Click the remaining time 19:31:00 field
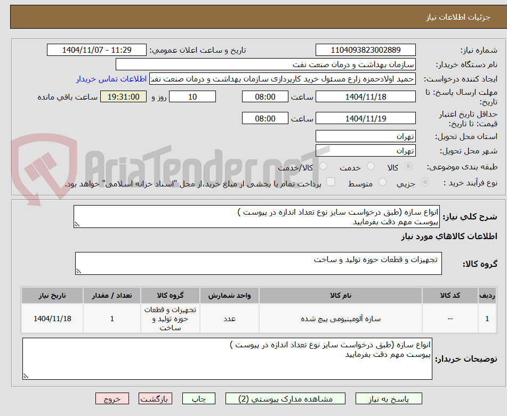 pyautogui.click(x=123, y=96)
